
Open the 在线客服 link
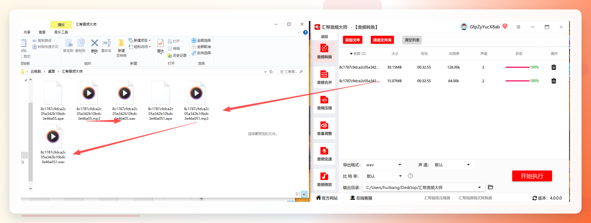click(361, 198)
